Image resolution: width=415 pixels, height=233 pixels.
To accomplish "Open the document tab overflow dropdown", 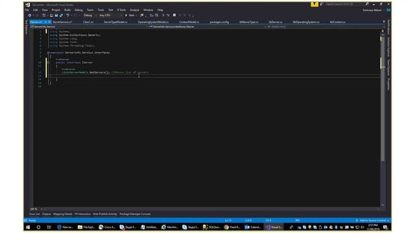I will point(384,22).
